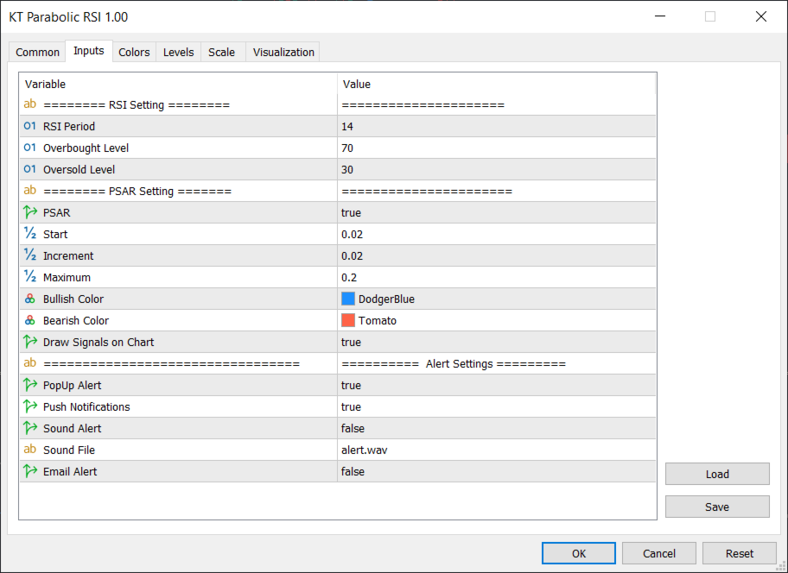Click the ab icon beside PSAR Setting
The image size is (788, 573).
[x=30, y=190]
